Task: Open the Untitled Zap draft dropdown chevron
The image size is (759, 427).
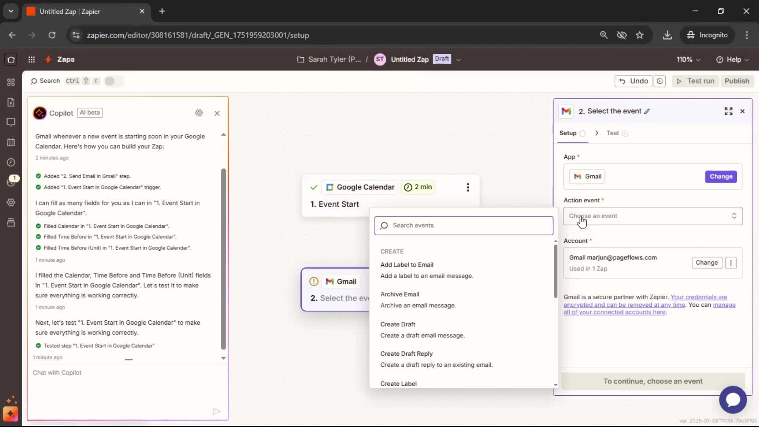Action: (459, 60)
